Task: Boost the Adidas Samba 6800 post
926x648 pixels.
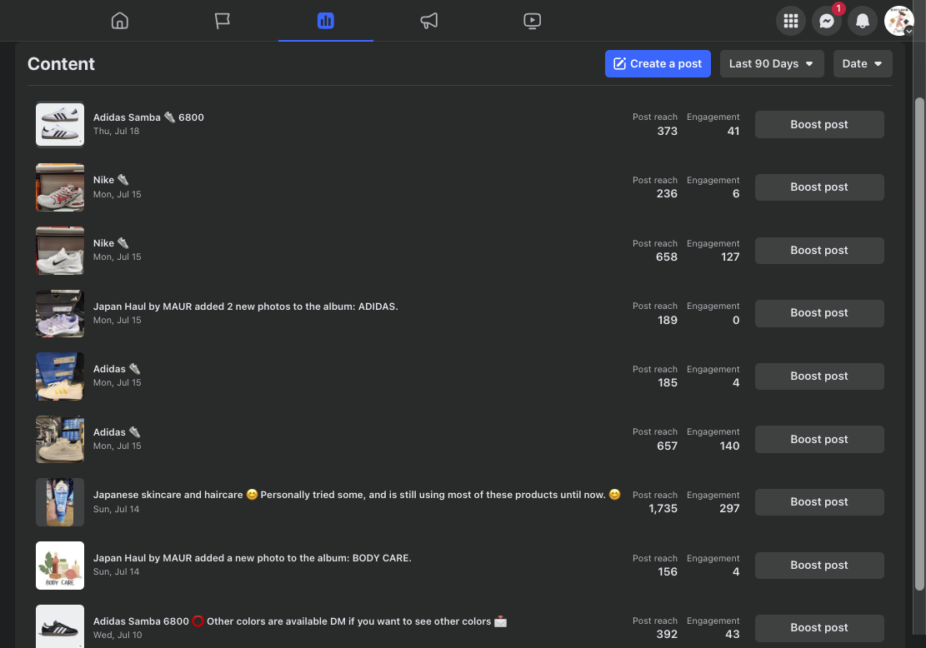Action: pos(819,125)
